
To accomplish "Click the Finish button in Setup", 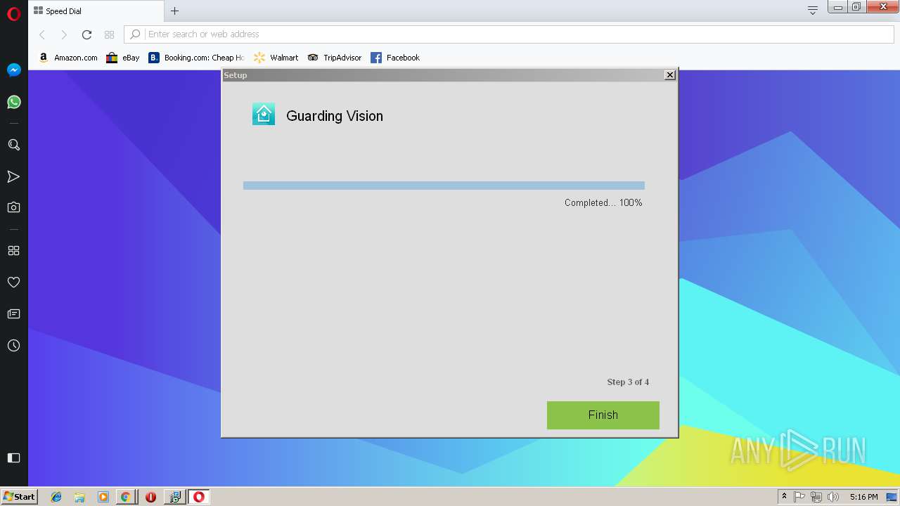I will (603, 415).
